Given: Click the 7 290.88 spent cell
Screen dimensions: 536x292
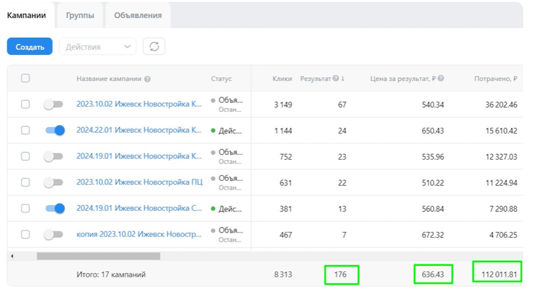Looking at the screenshot, I should 503,209.
